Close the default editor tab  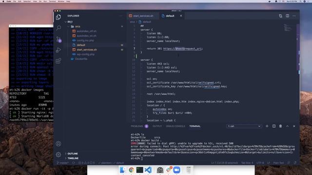(x=181, y=16)
